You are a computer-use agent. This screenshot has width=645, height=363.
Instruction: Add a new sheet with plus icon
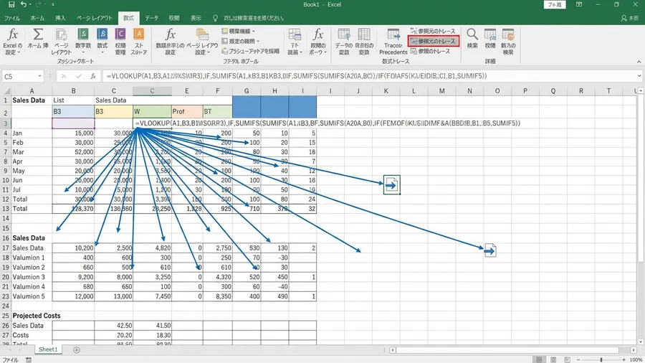coord(77,350)
